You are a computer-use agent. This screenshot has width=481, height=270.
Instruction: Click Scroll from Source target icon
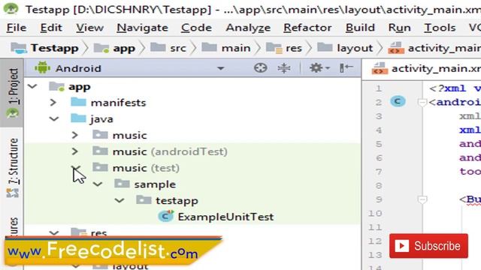pos(260,67)
